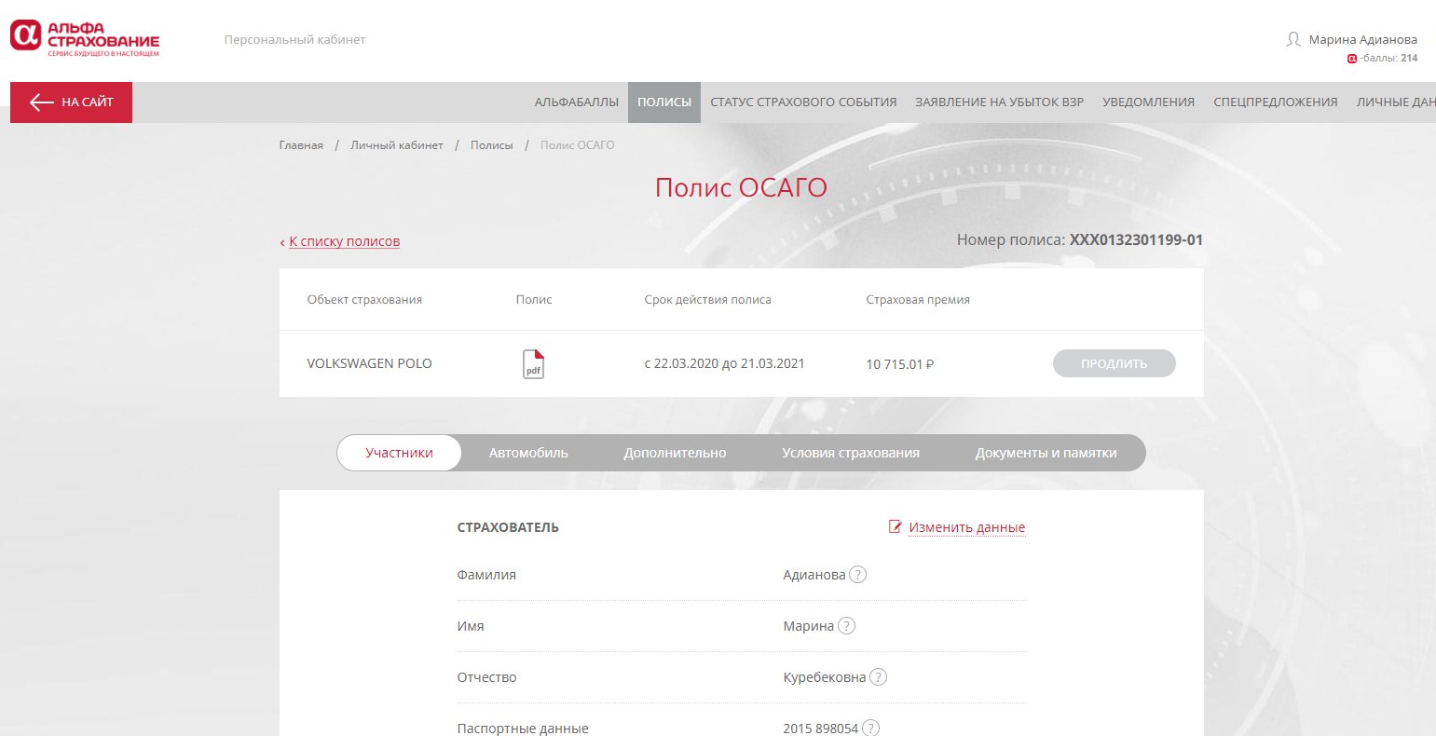This screenshot has height=736, width=1436.
Task: Click the Полисы breadcrumb link
Action: [x=491, y=145]
